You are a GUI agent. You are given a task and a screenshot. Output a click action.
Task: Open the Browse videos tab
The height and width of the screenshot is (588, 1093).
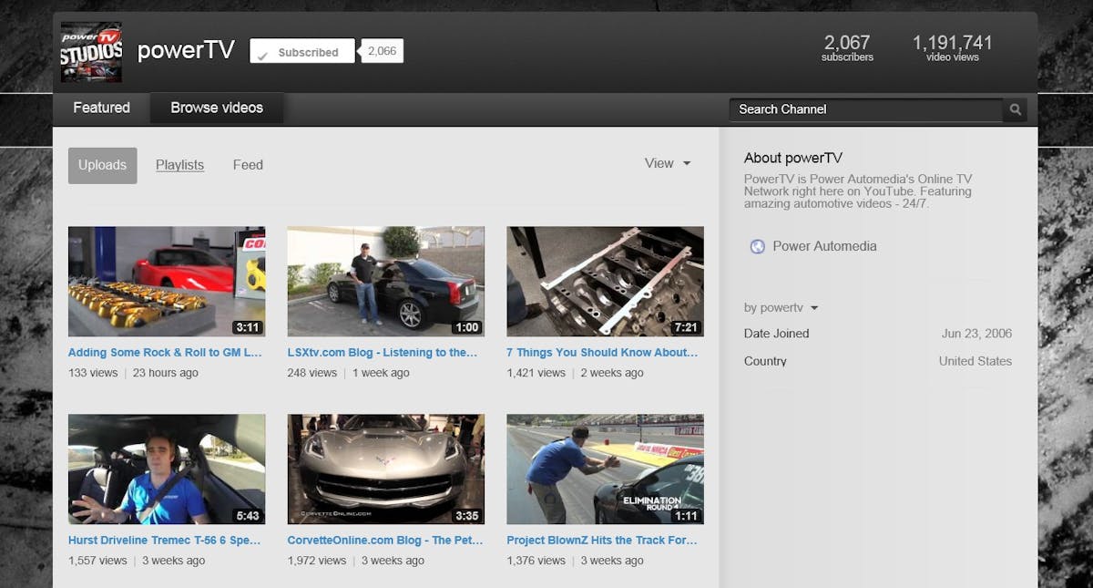tap(217, 108)
